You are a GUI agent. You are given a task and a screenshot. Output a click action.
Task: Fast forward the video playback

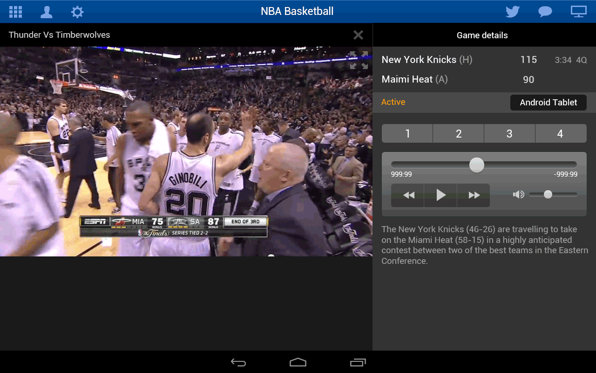pyautogui.click(x=474, y=195)
